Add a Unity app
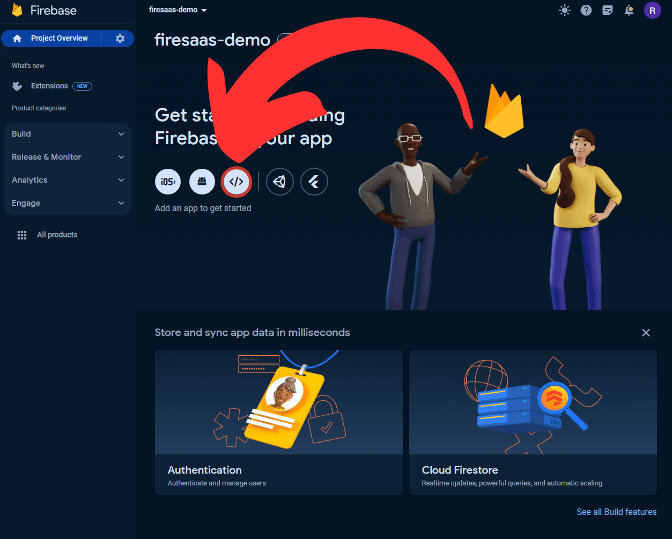 tap(279, 182)
